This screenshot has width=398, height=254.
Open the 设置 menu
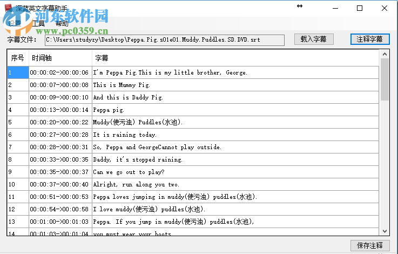tap(15, 23)
